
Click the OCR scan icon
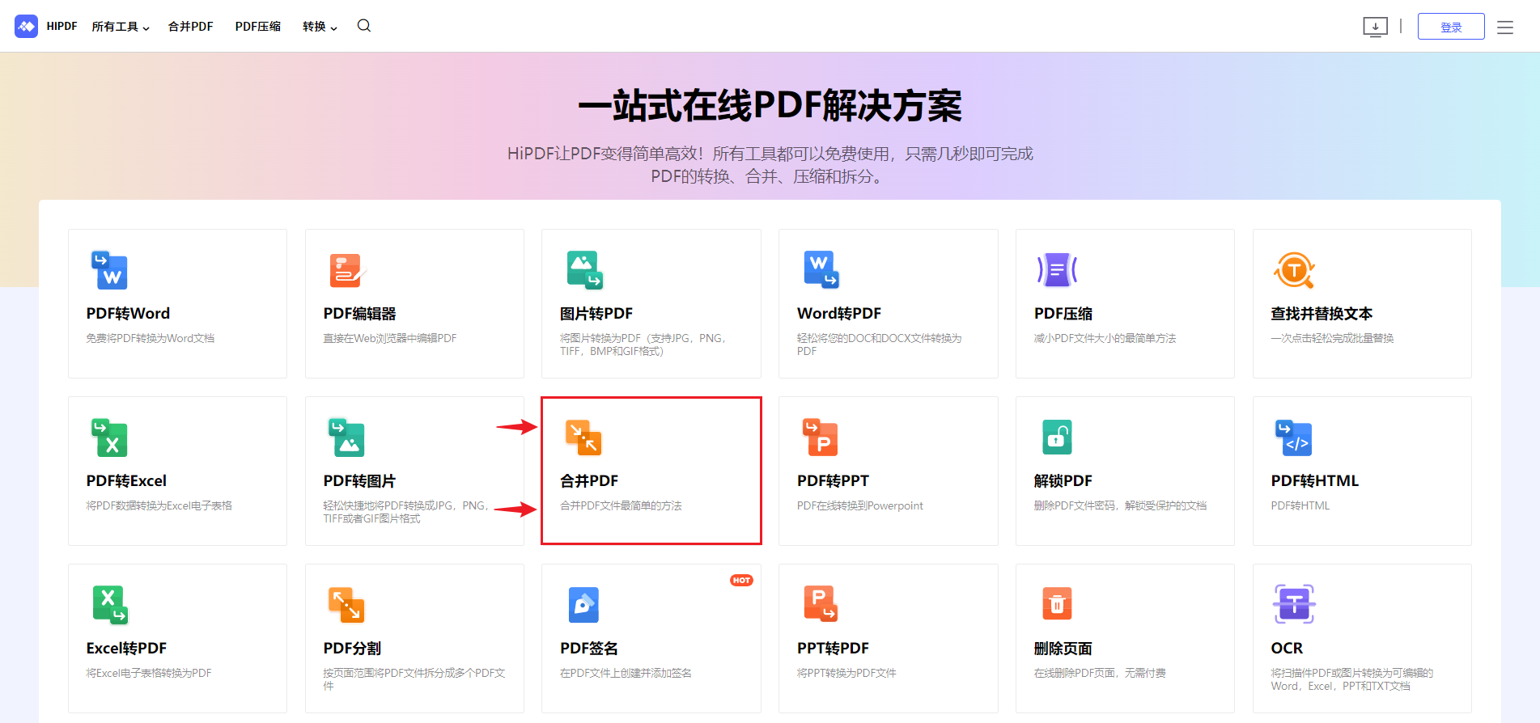(1294, 604)
